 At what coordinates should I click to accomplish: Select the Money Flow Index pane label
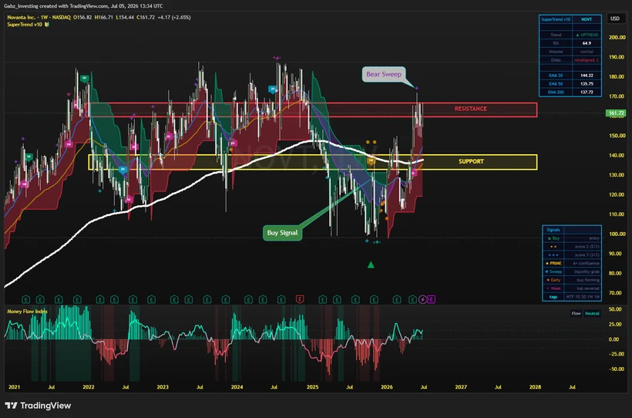(28, 312)
